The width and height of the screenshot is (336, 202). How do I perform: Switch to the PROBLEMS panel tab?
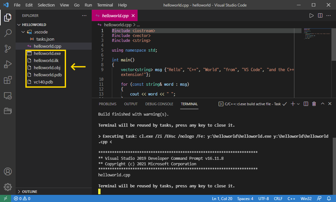(x=108, y=104)
